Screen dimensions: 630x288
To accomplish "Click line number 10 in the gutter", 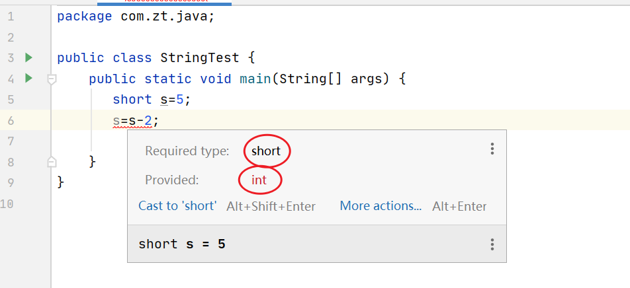I will point(7,203).
